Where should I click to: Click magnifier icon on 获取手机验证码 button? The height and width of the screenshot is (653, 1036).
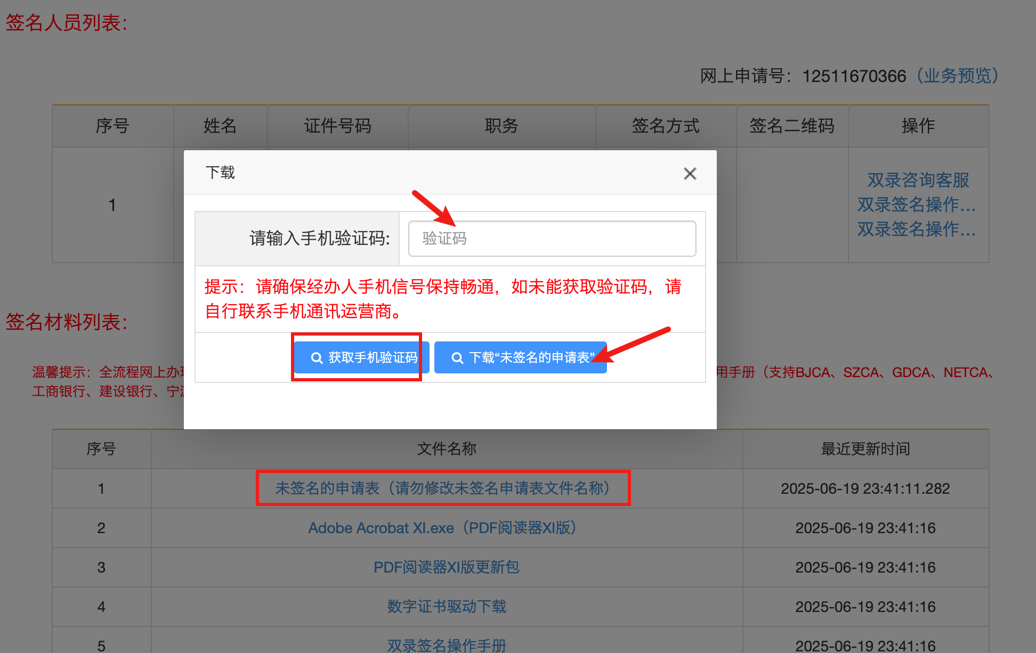317,358
